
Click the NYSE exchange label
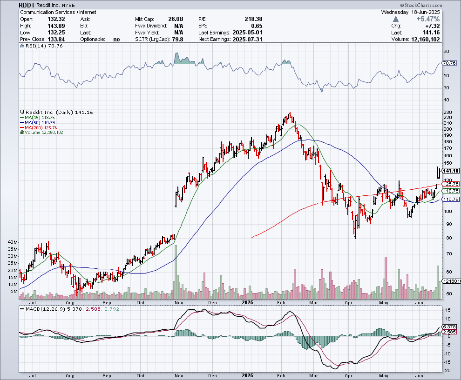pyautogui.click(x=68, y=6)
